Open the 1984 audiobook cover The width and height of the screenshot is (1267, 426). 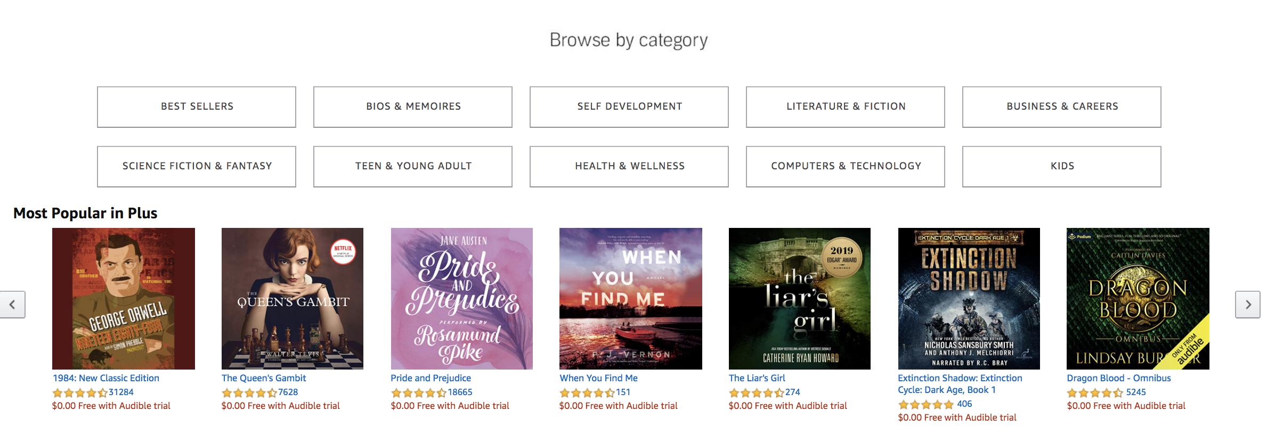click(x=124, y=299)
